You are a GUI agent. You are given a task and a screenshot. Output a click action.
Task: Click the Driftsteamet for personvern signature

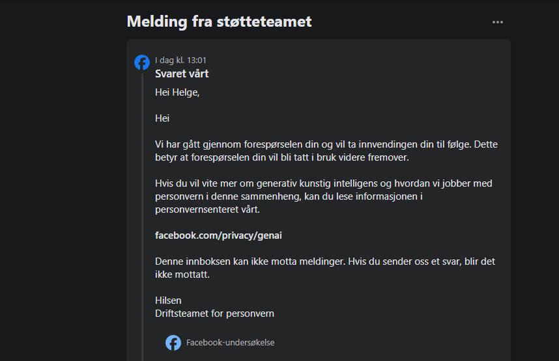point(214,314)
